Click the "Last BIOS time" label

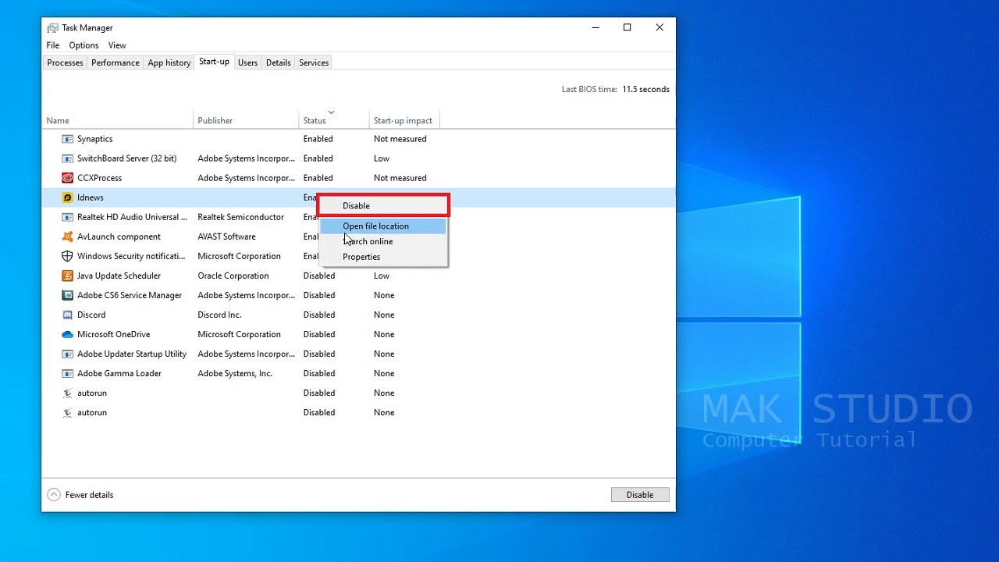click(590, 90)
